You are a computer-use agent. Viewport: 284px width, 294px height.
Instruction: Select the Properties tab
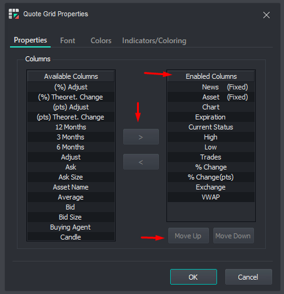[31, 40]
